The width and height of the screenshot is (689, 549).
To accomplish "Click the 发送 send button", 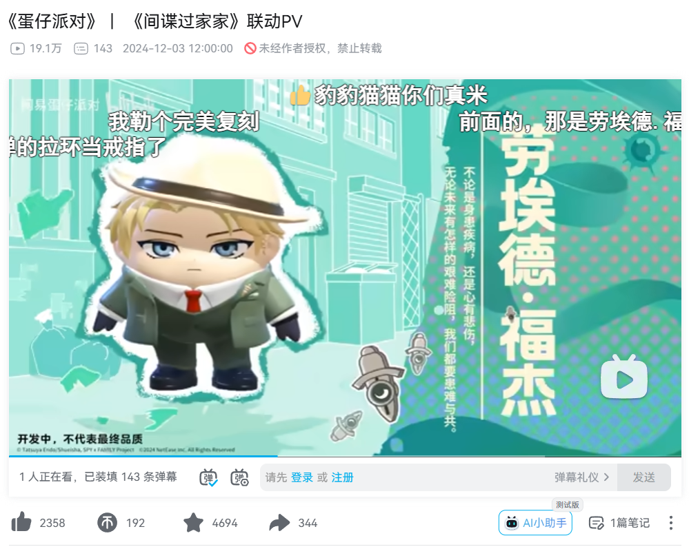I will 643,477.
